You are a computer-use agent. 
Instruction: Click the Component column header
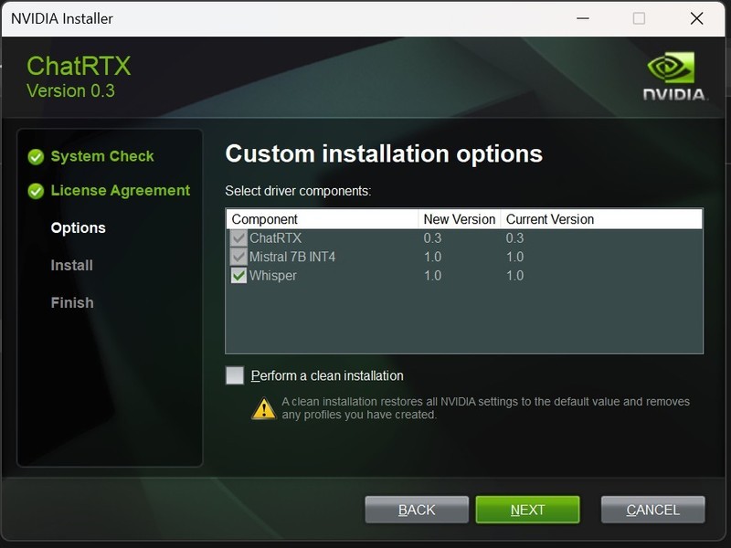point(322,219)
